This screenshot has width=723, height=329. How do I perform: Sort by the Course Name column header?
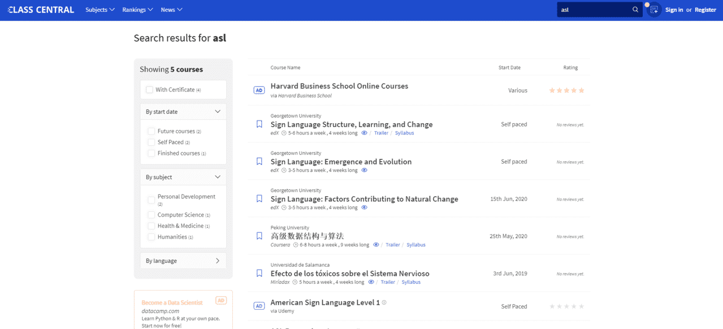click(285, 68)
